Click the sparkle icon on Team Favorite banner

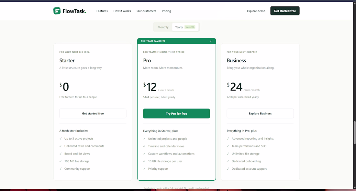(x=211, y=41)
